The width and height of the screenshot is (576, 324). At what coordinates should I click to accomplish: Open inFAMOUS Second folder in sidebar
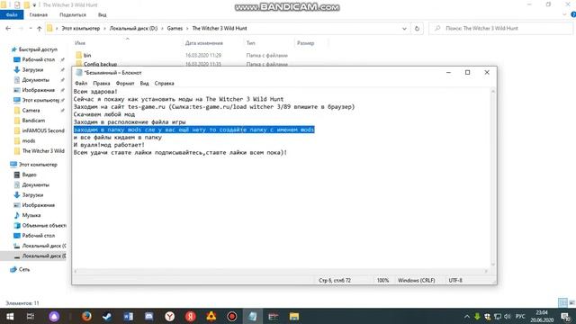(43, 130)
